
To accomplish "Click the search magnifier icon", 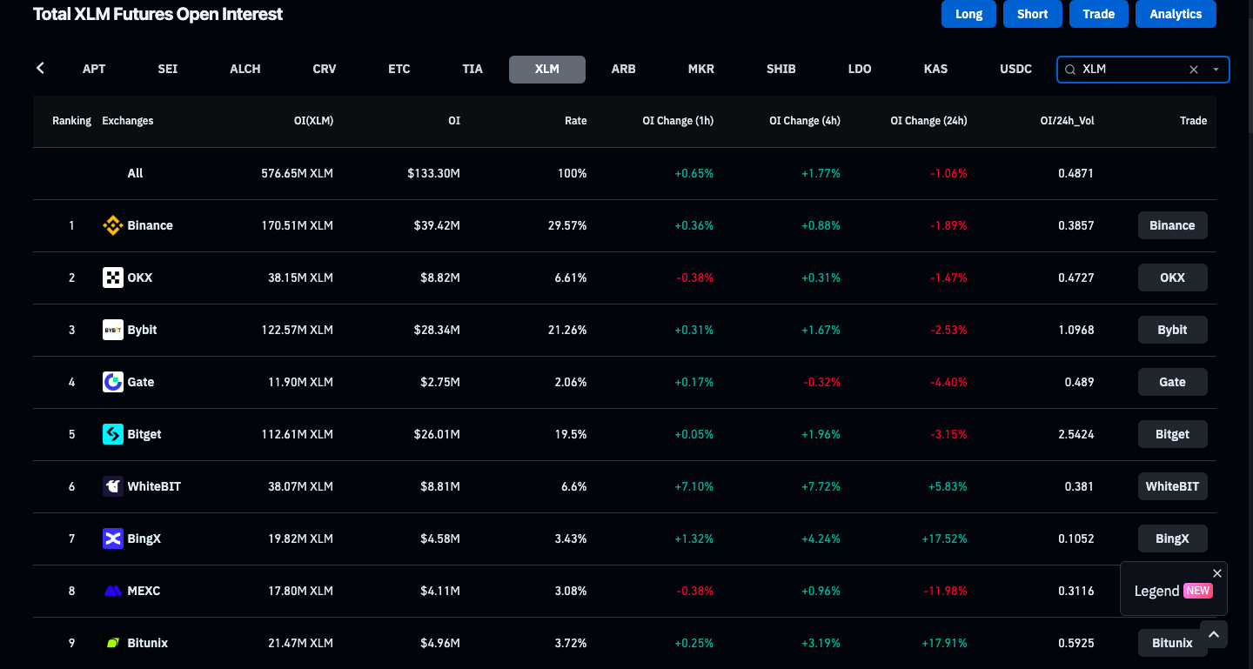I will tap(1071, 70).
